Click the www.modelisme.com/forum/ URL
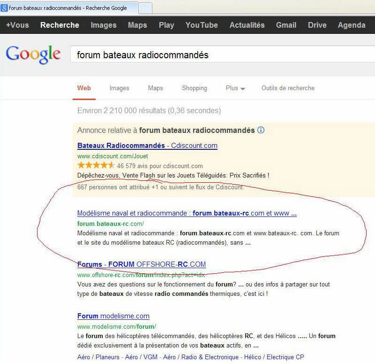The image size is (375, 363). [117, 326]
